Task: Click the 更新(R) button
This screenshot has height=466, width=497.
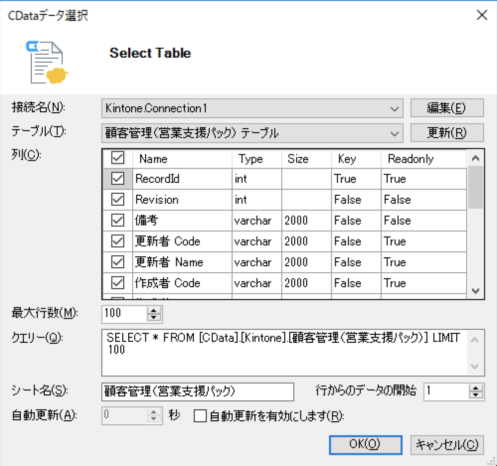Action: 446,132
